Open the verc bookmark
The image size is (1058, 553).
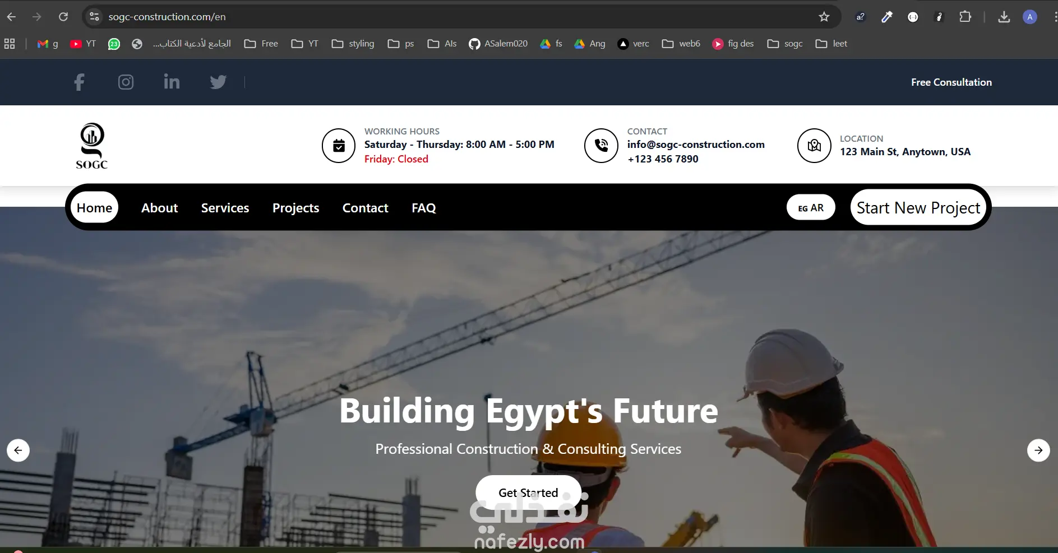(633, 44)
